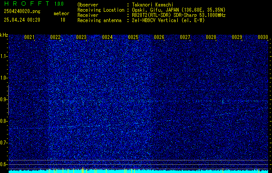Click the kHz axis unit label
Viewport: 272px width, 173px height.
click(x=4, y=35)
